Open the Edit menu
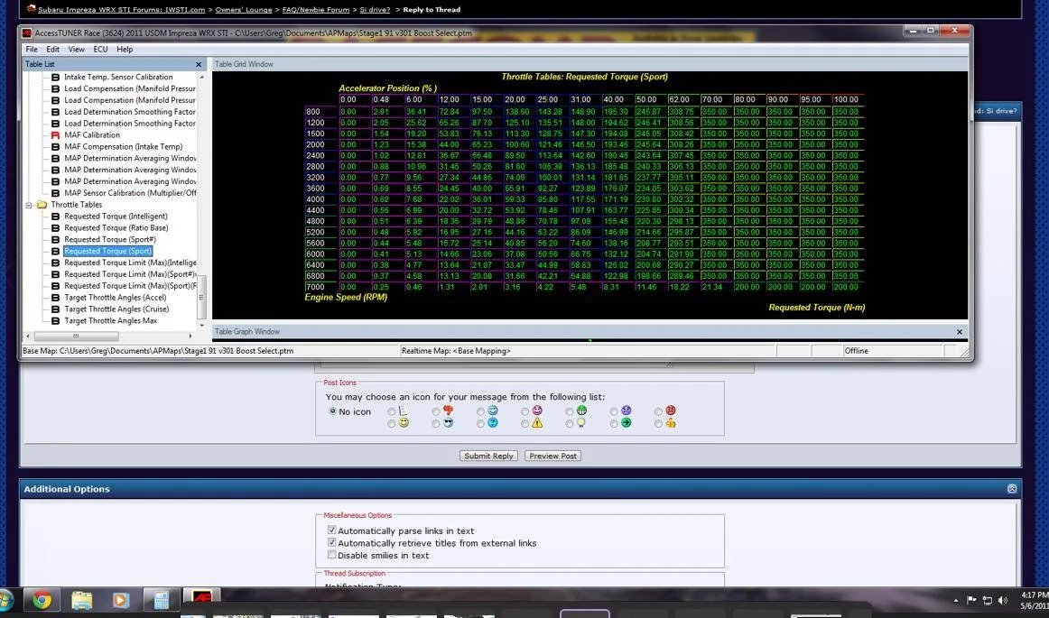The width and height of the screenshot is (1049, 618). (53, 50)
